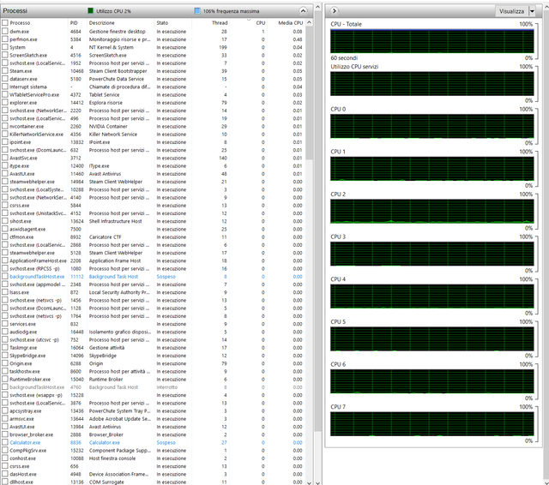549x485 pixels.
Task: Select RuntimeBroker.exe process name
Action: [30, 380]
